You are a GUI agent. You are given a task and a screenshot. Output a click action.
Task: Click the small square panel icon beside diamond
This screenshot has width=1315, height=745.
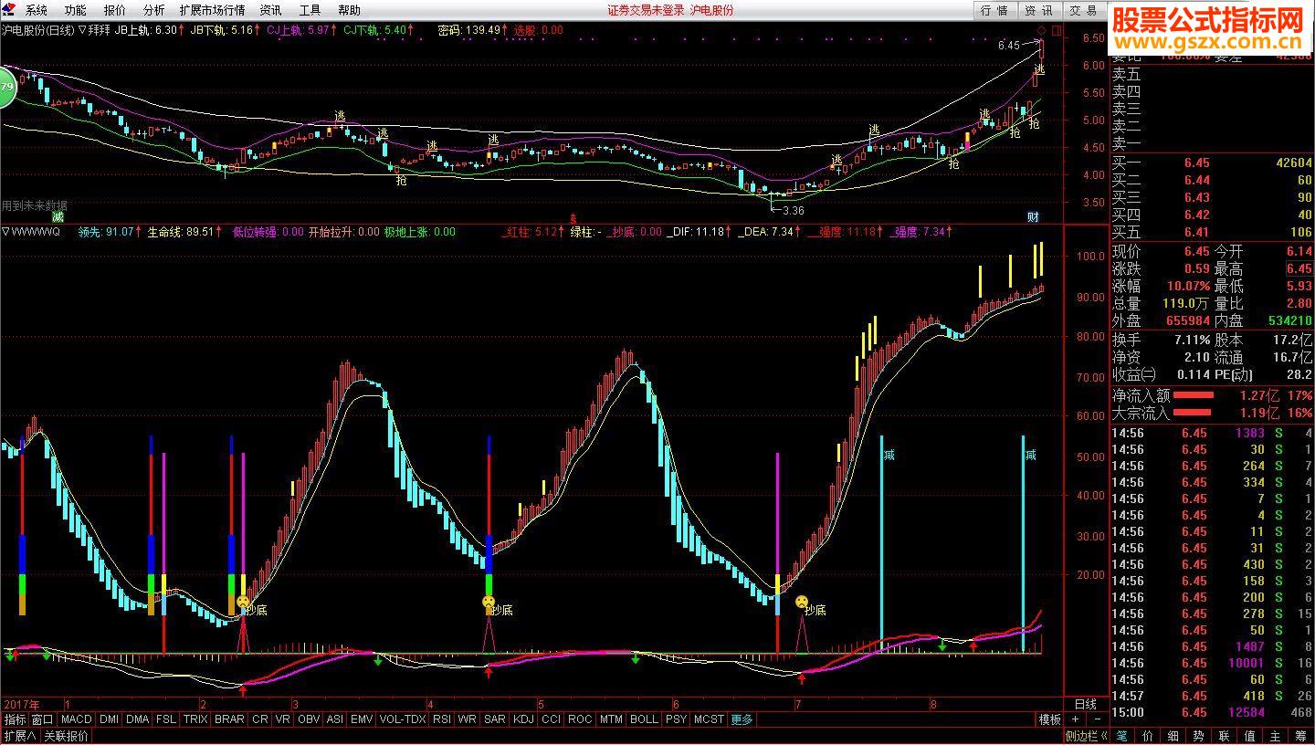[x=1056, y=30]
